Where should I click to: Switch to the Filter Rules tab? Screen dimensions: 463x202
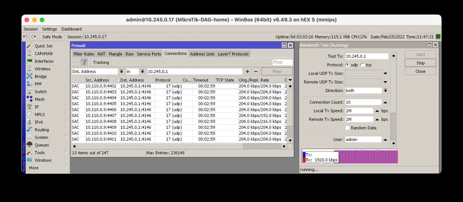point(84,54)
